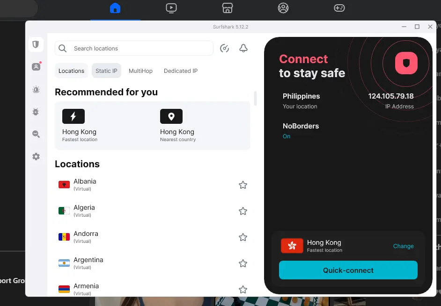The image size is (441, 306).
Task: Toggle NoBorders On status
Action: pyautogui.click(x=287, y=136)
